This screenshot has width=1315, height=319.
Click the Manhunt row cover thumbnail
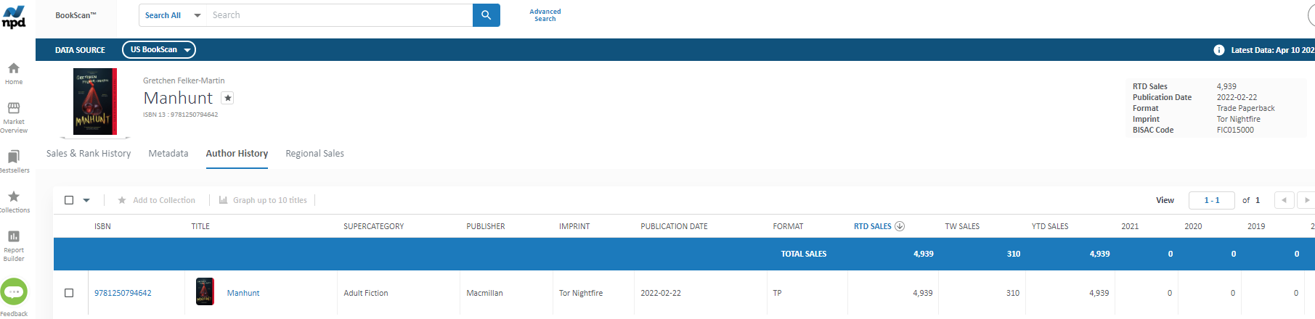(x=205, y=292)
